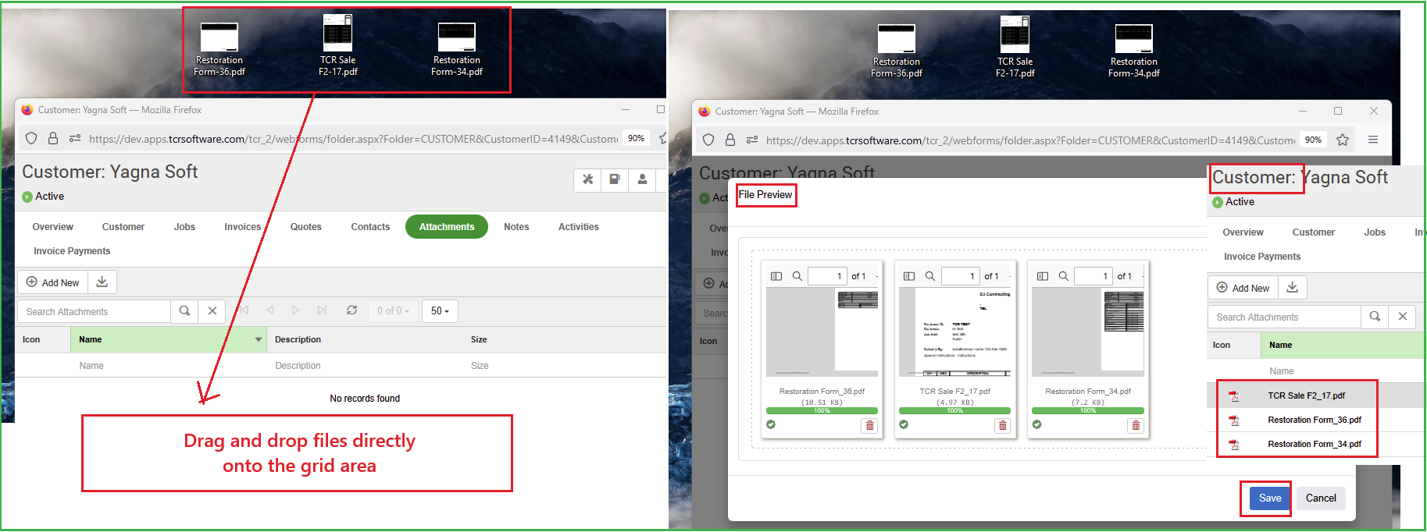This screenshot has width=1427, height=532.
Task: Select Restoration Form-36.pdf on the left desktop
Action: [x=219, y=50]
